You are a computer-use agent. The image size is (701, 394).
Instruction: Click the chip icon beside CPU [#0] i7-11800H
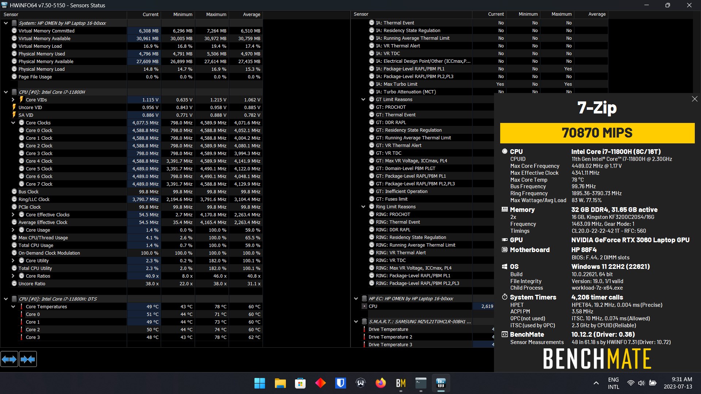tap(14, 92)
